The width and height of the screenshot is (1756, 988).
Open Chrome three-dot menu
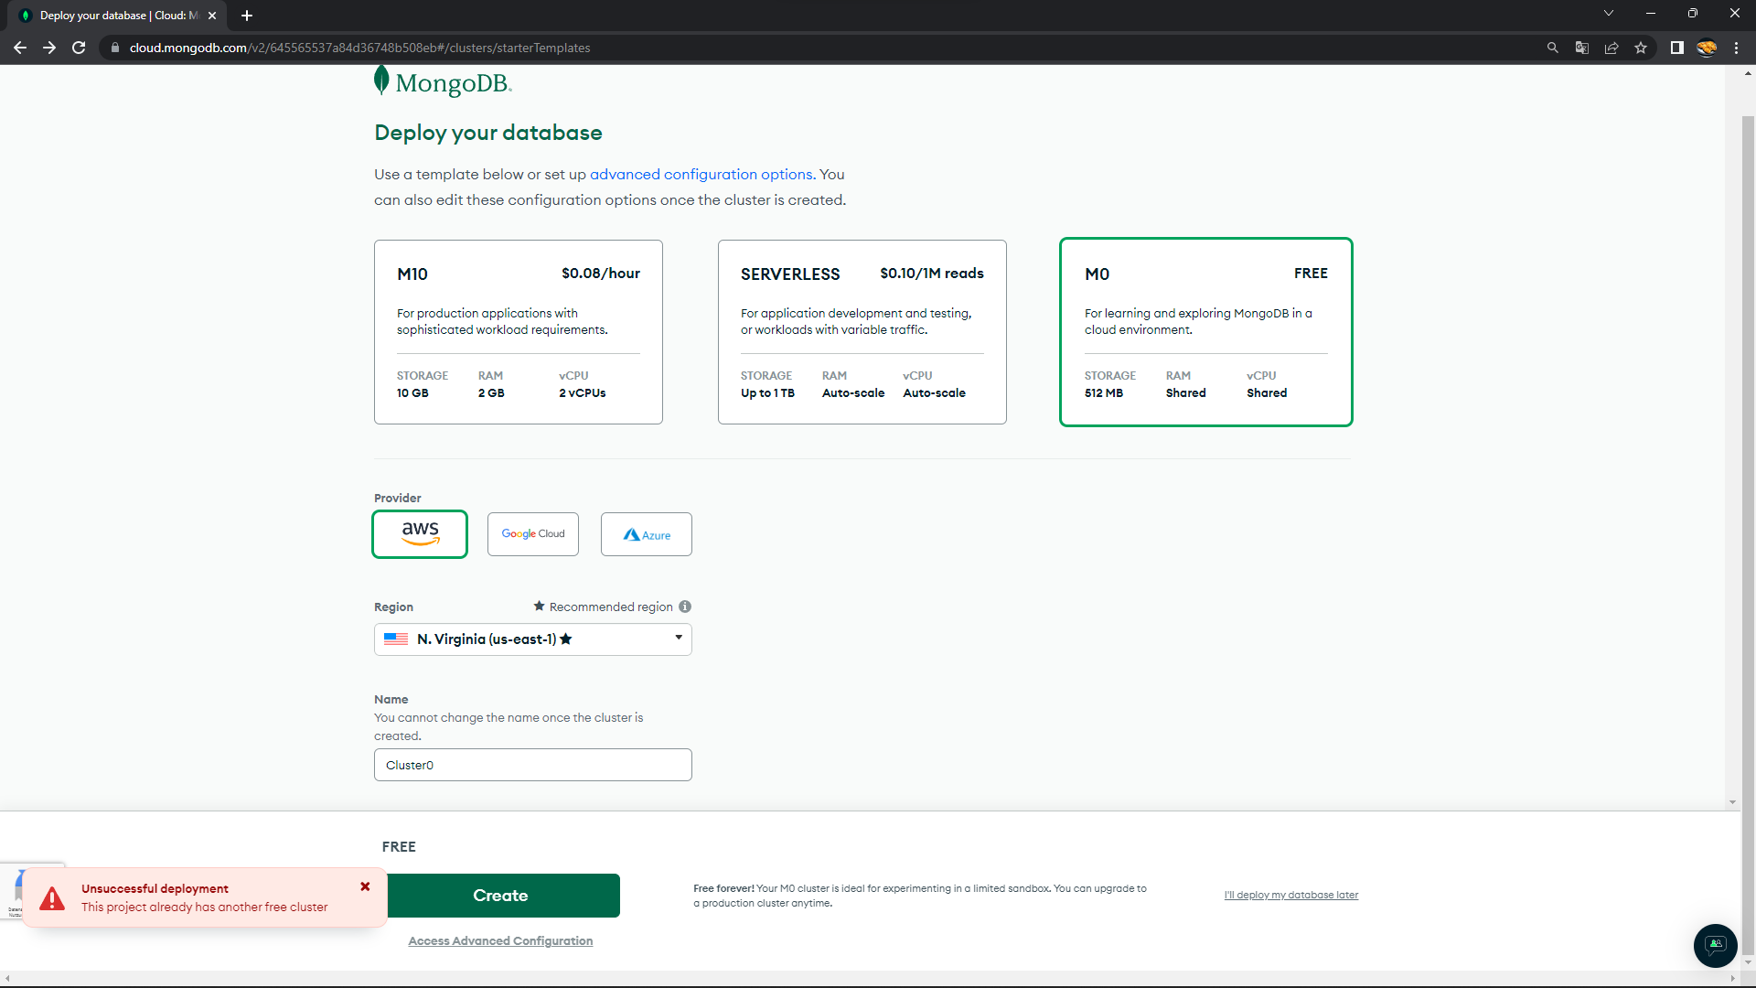(x=1736, y=48)
